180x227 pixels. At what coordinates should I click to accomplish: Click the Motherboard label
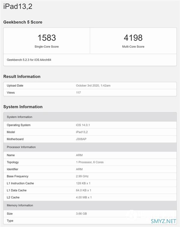(x=15, y=139)
